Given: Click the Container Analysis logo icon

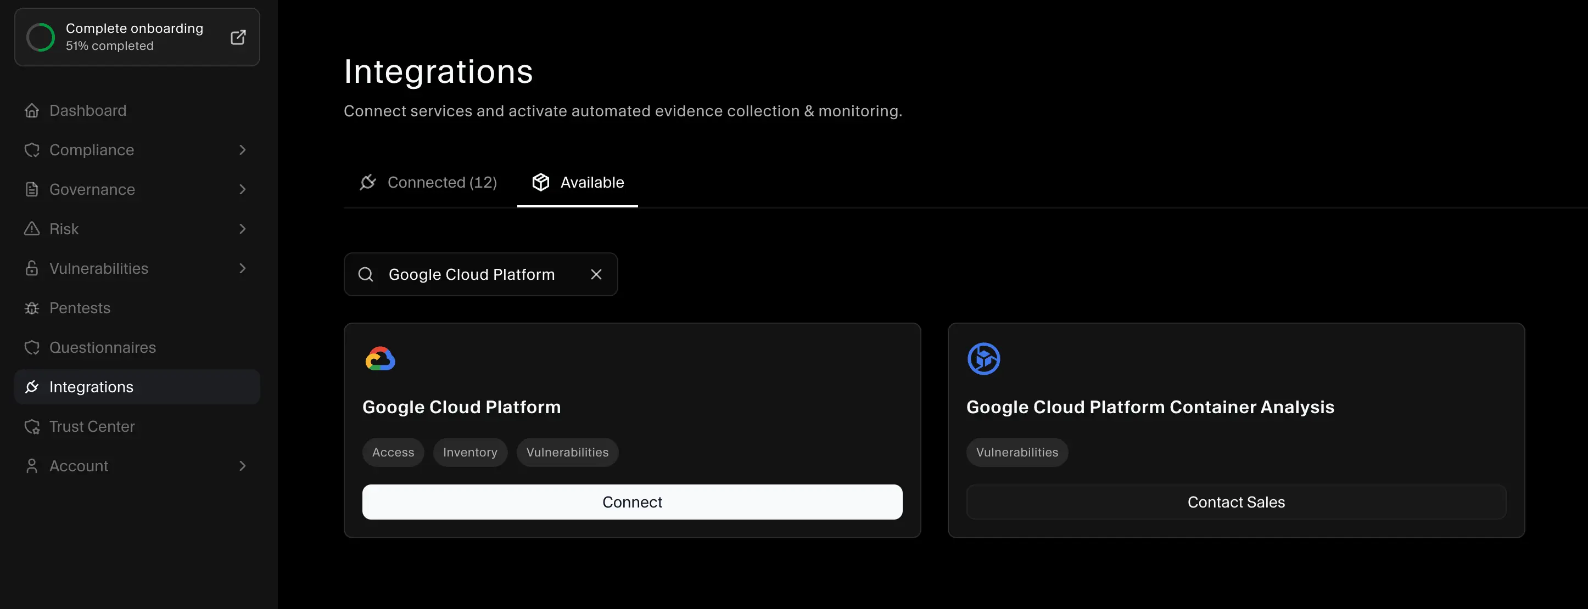Looking at the screenshot, I should pos(984,358).
